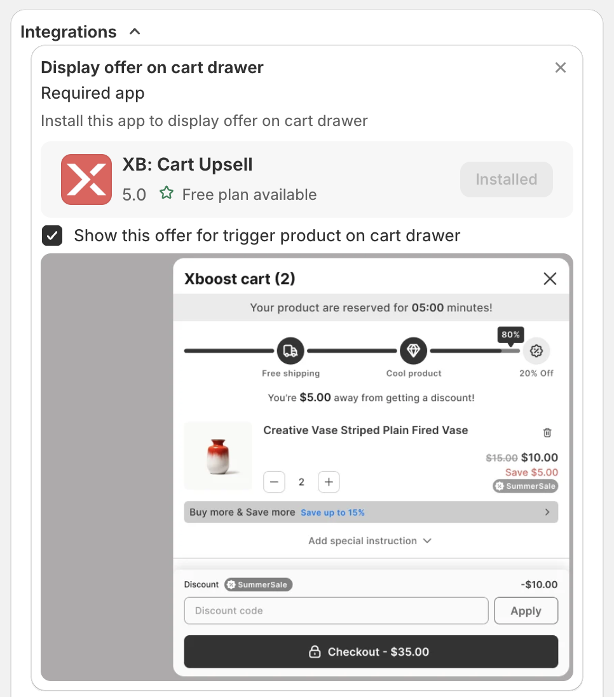Click the Save $5.00 red text

tap(531, 472)
